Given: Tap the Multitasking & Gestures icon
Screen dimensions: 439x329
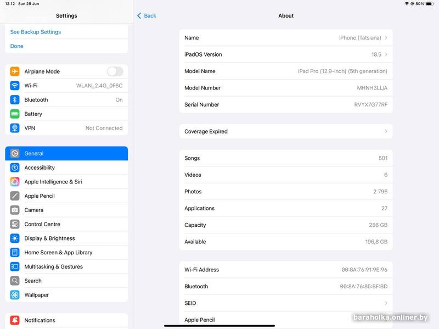Looking at the screenshot, I should pos(15,266).
